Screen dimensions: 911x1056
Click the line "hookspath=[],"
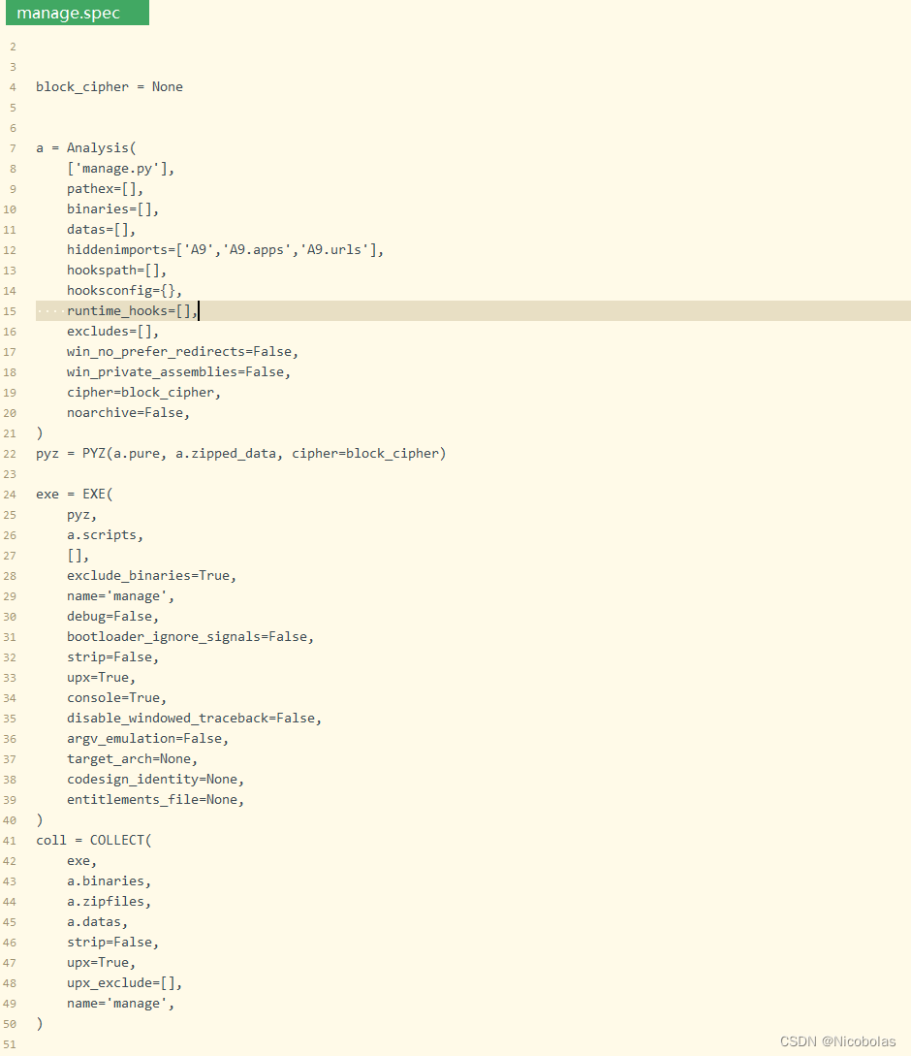(116, 271)
